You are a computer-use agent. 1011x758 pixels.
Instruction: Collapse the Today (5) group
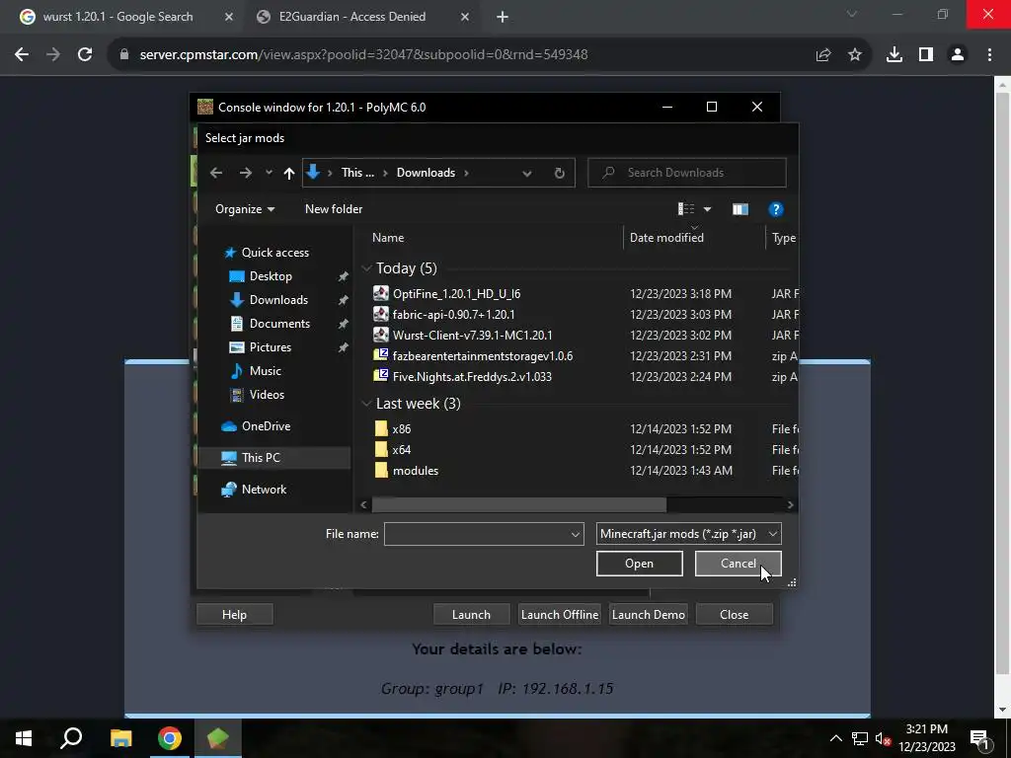(x=366, y=268)
